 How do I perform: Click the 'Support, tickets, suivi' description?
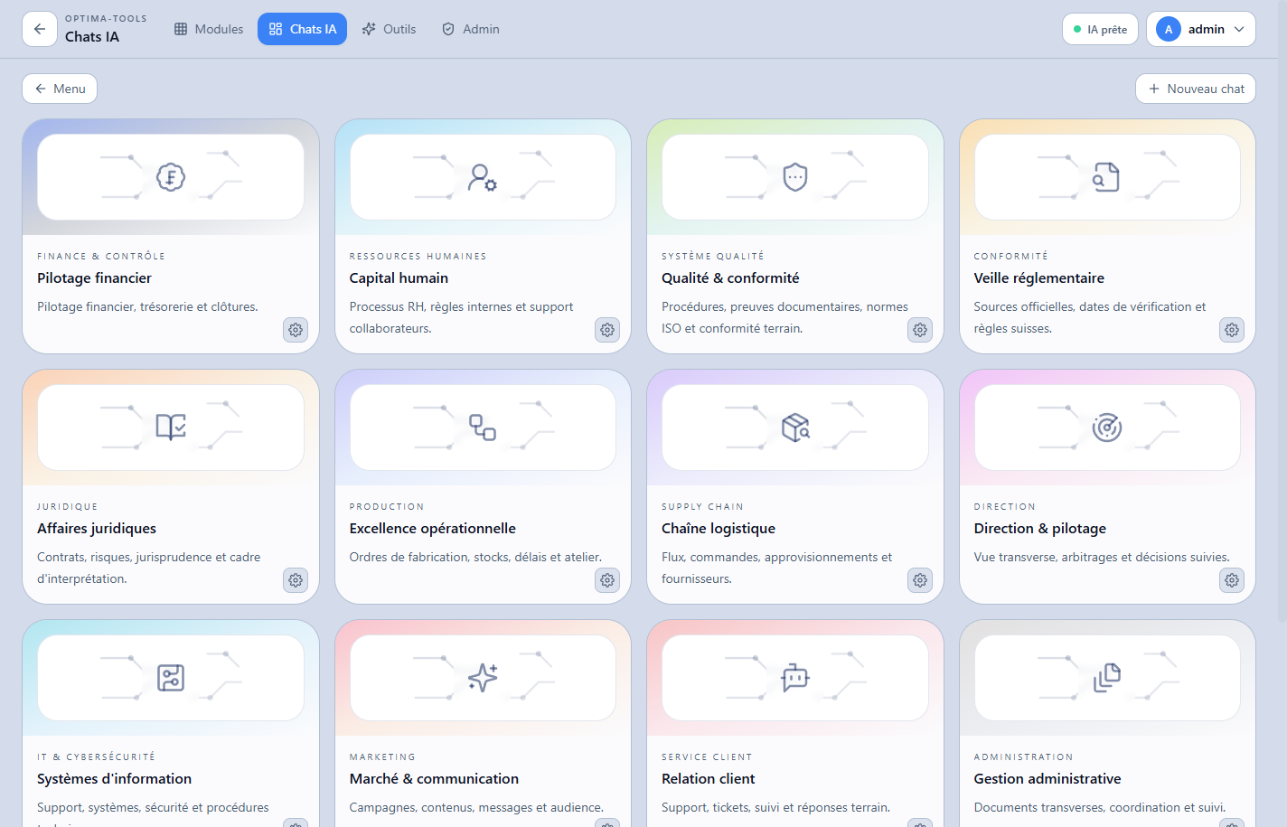775,808
